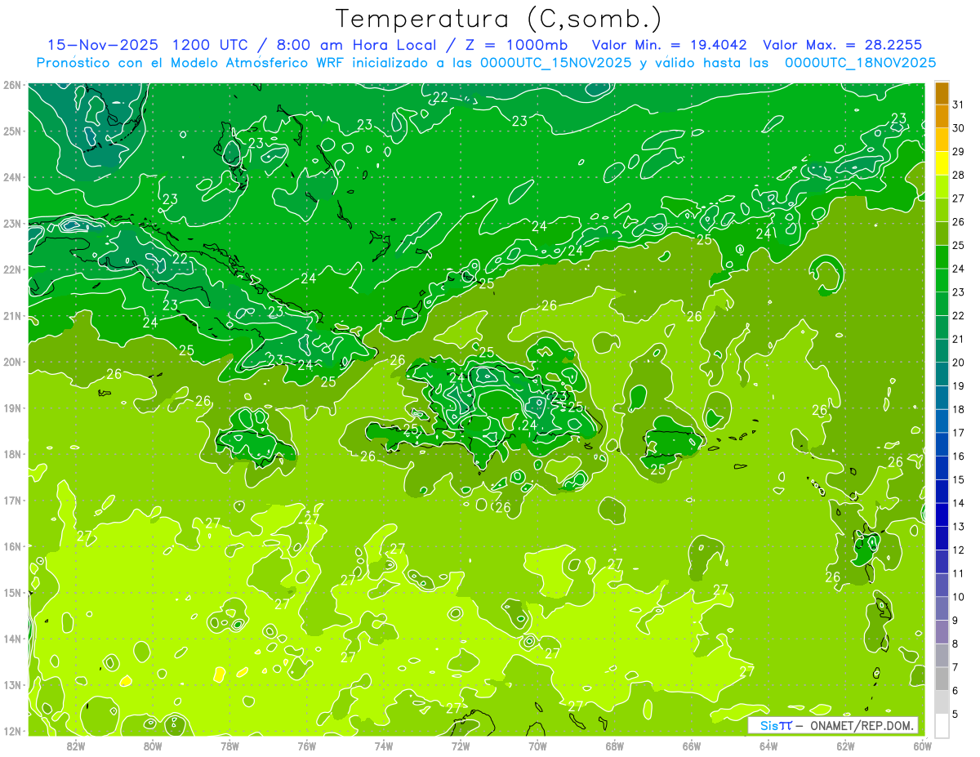980x757 pixels.
Task: Click the 64W longitude axis label
Action: 768,746
